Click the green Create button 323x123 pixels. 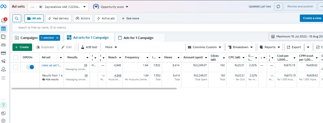(x=22, y=47)
